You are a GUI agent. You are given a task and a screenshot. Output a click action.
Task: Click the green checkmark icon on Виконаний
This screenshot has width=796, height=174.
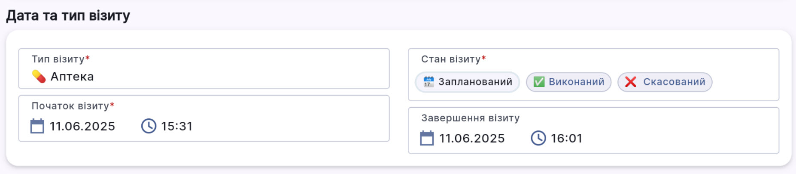pos(539,82)
